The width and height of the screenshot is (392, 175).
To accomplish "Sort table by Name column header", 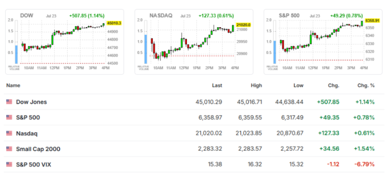I will pos(13,86).
